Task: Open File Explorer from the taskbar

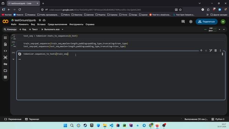Action: coord(105,125)
